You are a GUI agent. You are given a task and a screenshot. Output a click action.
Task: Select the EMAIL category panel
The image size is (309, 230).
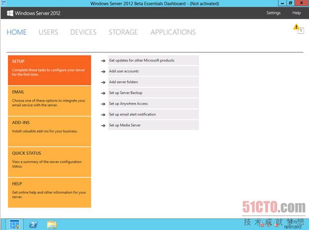49,100
